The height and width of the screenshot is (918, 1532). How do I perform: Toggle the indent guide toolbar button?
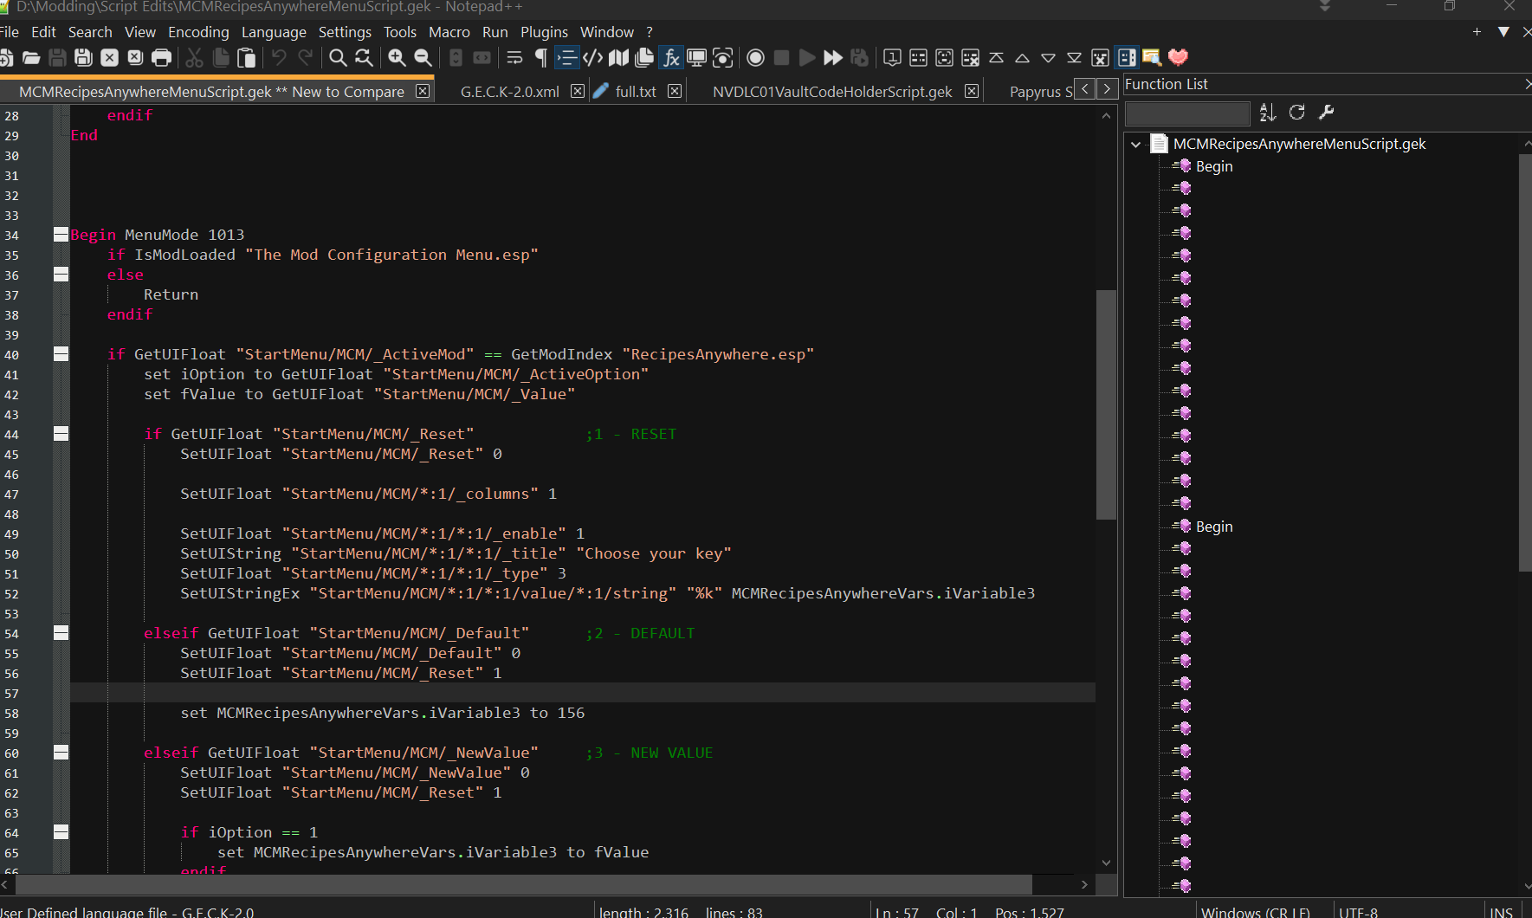click(566, 58)
